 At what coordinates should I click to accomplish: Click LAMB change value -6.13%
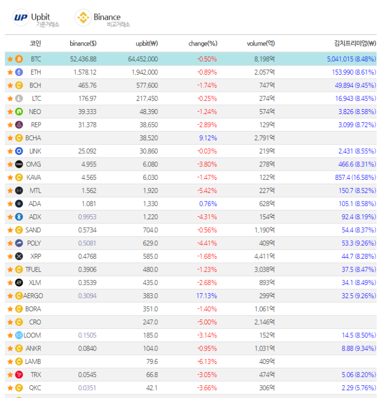(x=207, y=361)
